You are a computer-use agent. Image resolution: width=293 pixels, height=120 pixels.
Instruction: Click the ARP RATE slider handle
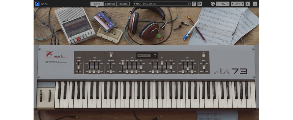(x=204, y=67)
